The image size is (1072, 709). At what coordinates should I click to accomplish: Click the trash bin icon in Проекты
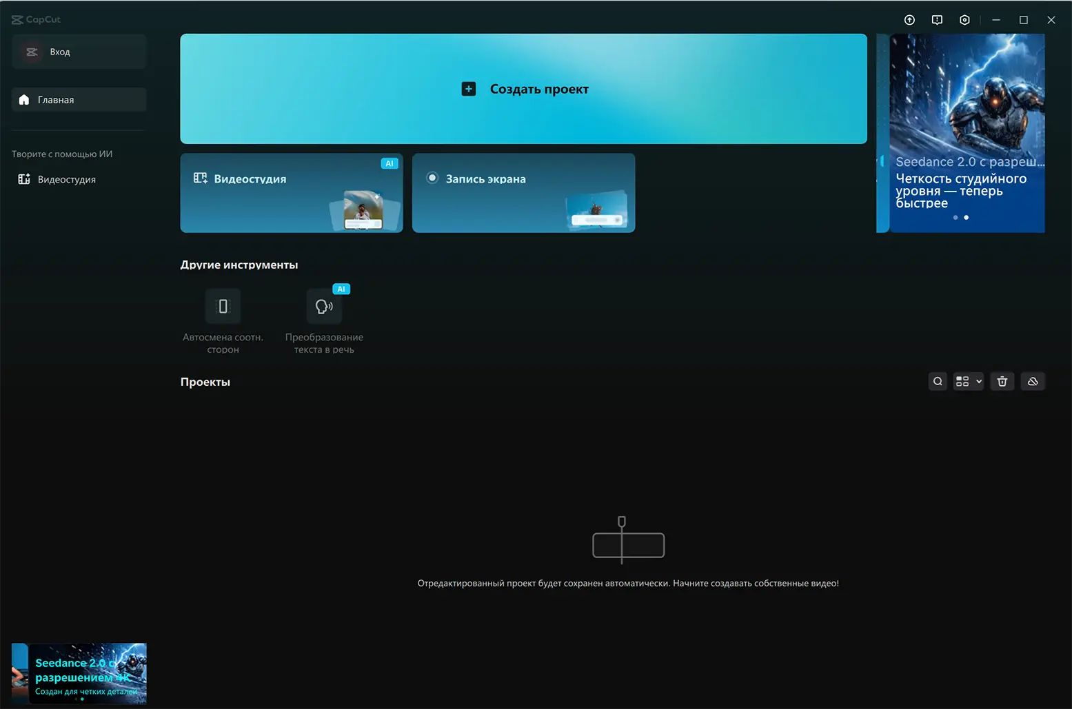click(1002, 382)
